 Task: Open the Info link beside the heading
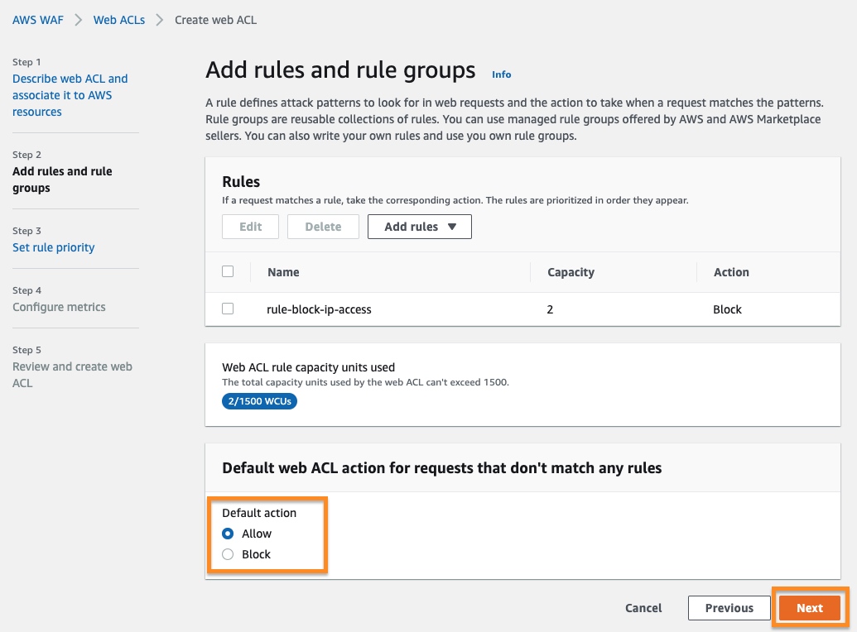[x=501, y=74]
